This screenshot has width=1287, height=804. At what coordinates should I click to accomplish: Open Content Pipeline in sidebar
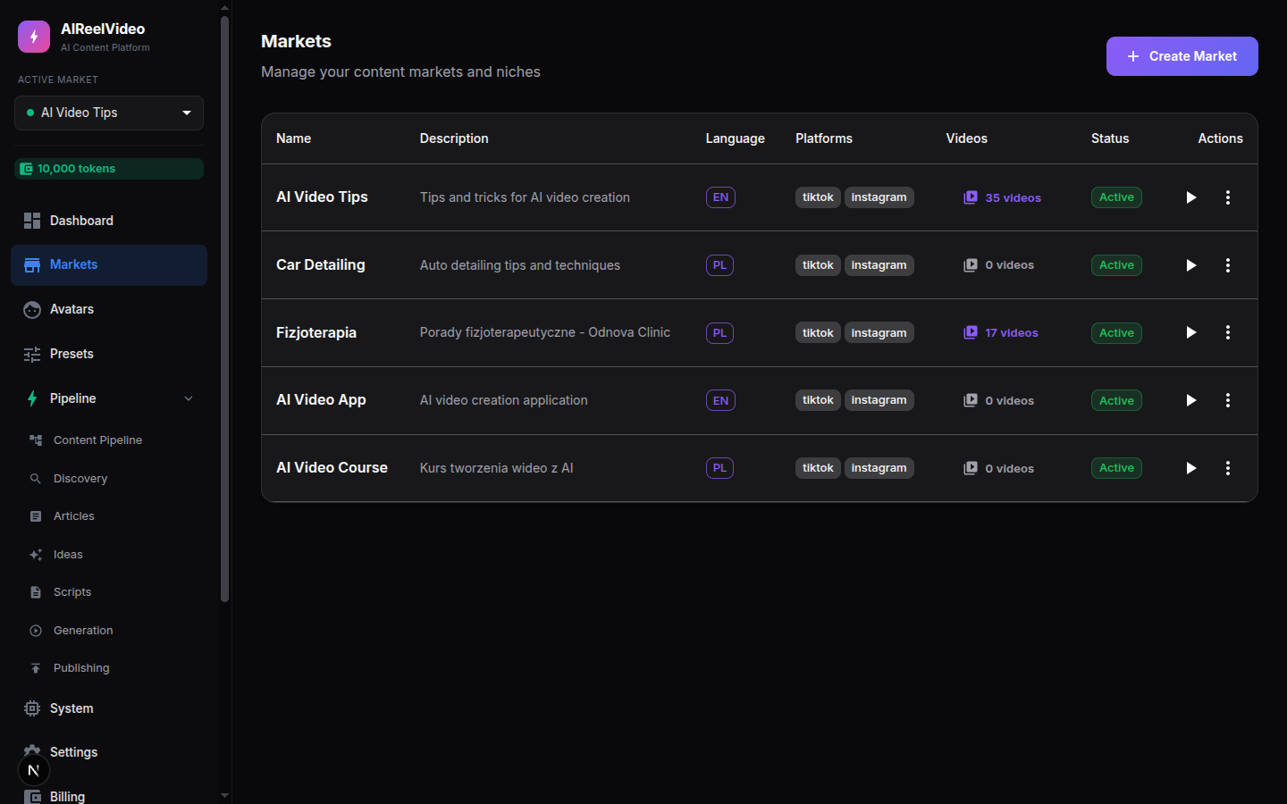click(x=96, y=440)
